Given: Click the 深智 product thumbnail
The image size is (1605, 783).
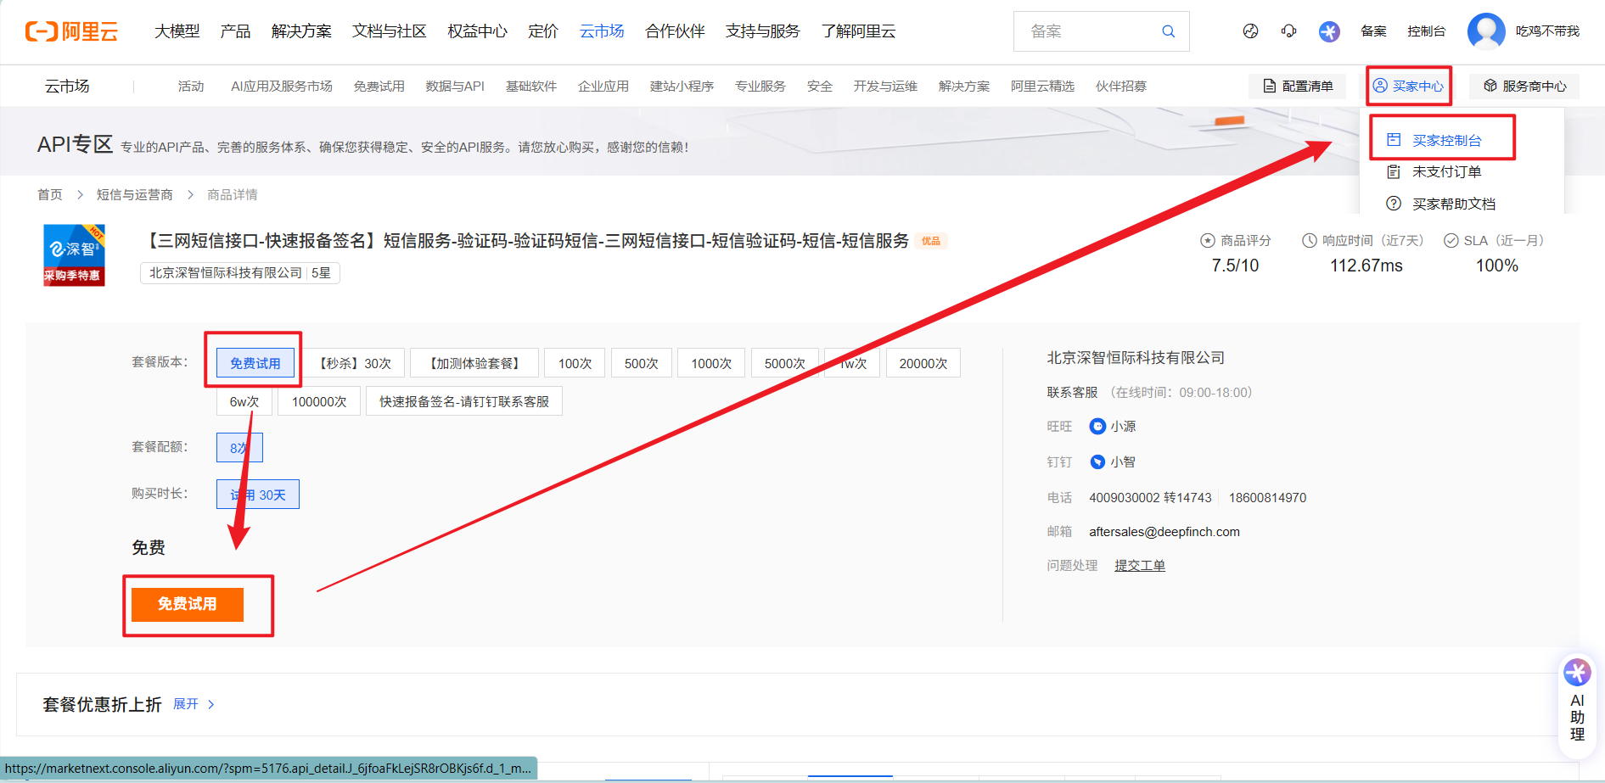Looking at the screenshot, I should (x=74, y=255).
